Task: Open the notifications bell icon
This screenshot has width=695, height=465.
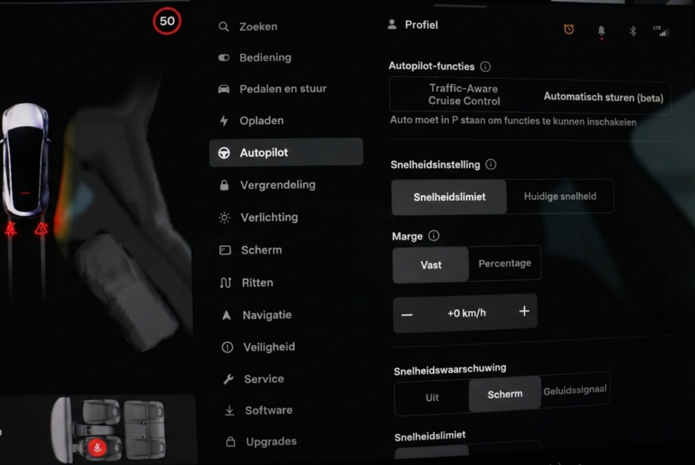Action: 601,32
